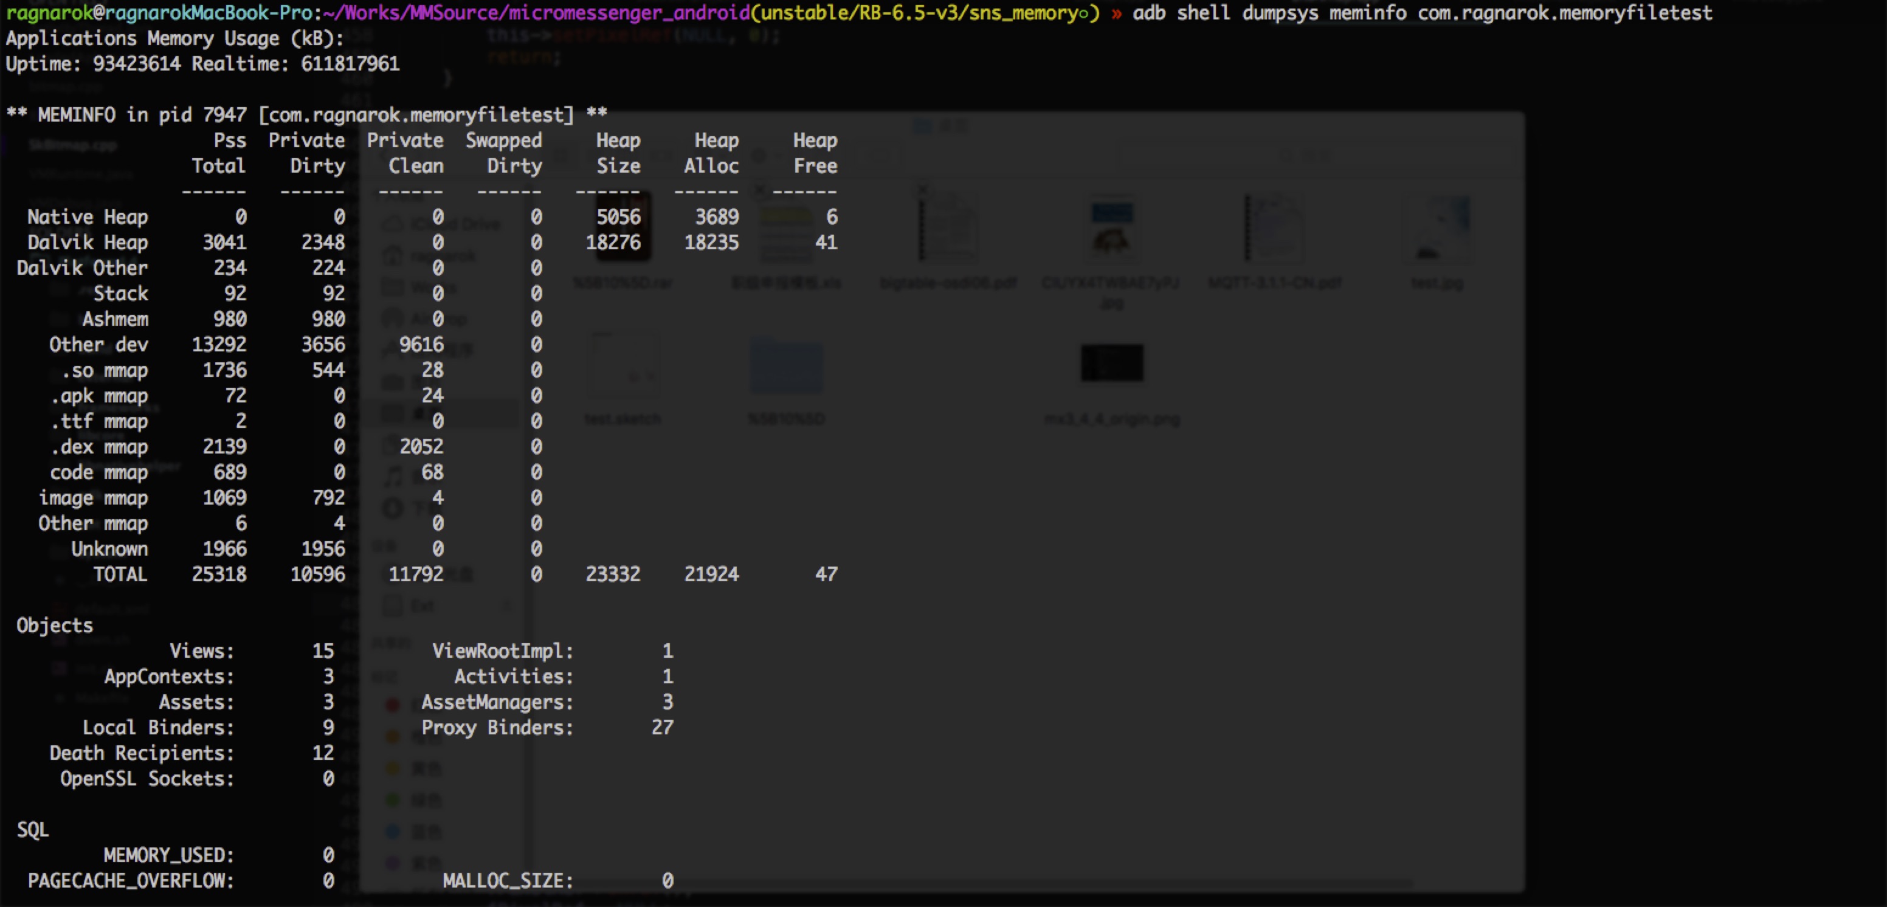The height and width of the screenshot is (907, 1887).
Task: Click the 'PAGECACHE_OVERFLOW:' label
Action: tap(131, 881)
